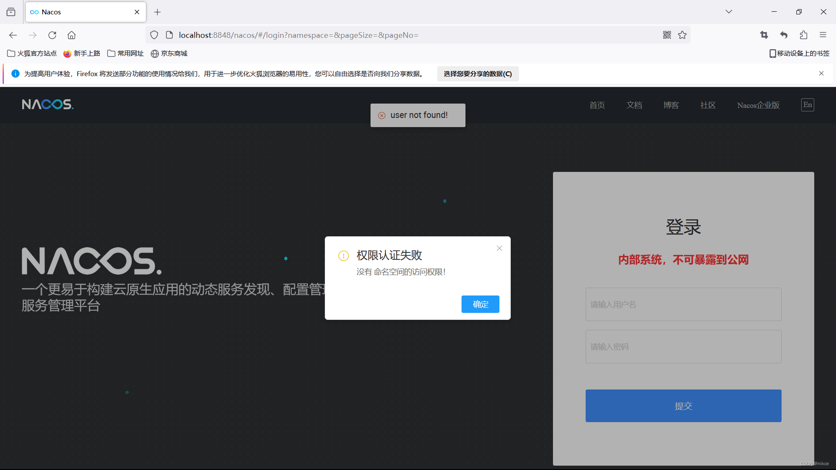
Task: Open the Extensions puzzle icon
Action: [x=803, y=35]
